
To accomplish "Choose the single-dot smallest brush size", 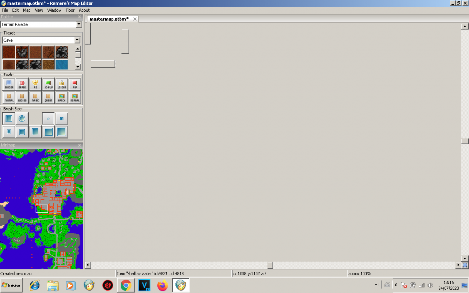I will tap(48, 119).
